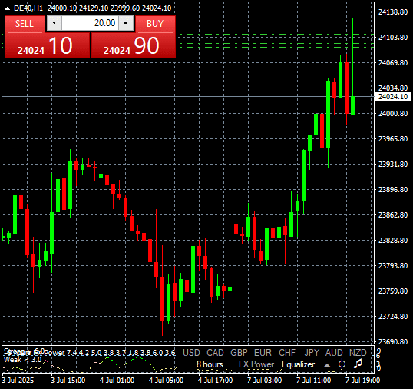Click the music note alert icon
413x389 pixels.
coord(358,364)
